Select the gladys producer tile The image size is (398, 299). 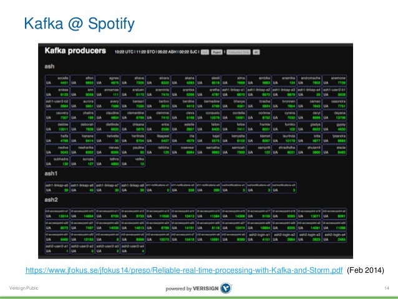tap(309, 127)
